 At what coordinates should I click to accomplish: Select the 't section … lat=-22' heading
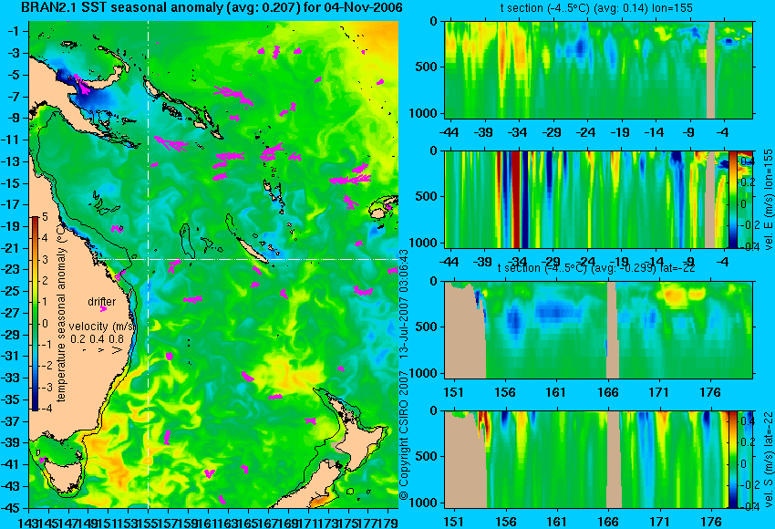596,268
